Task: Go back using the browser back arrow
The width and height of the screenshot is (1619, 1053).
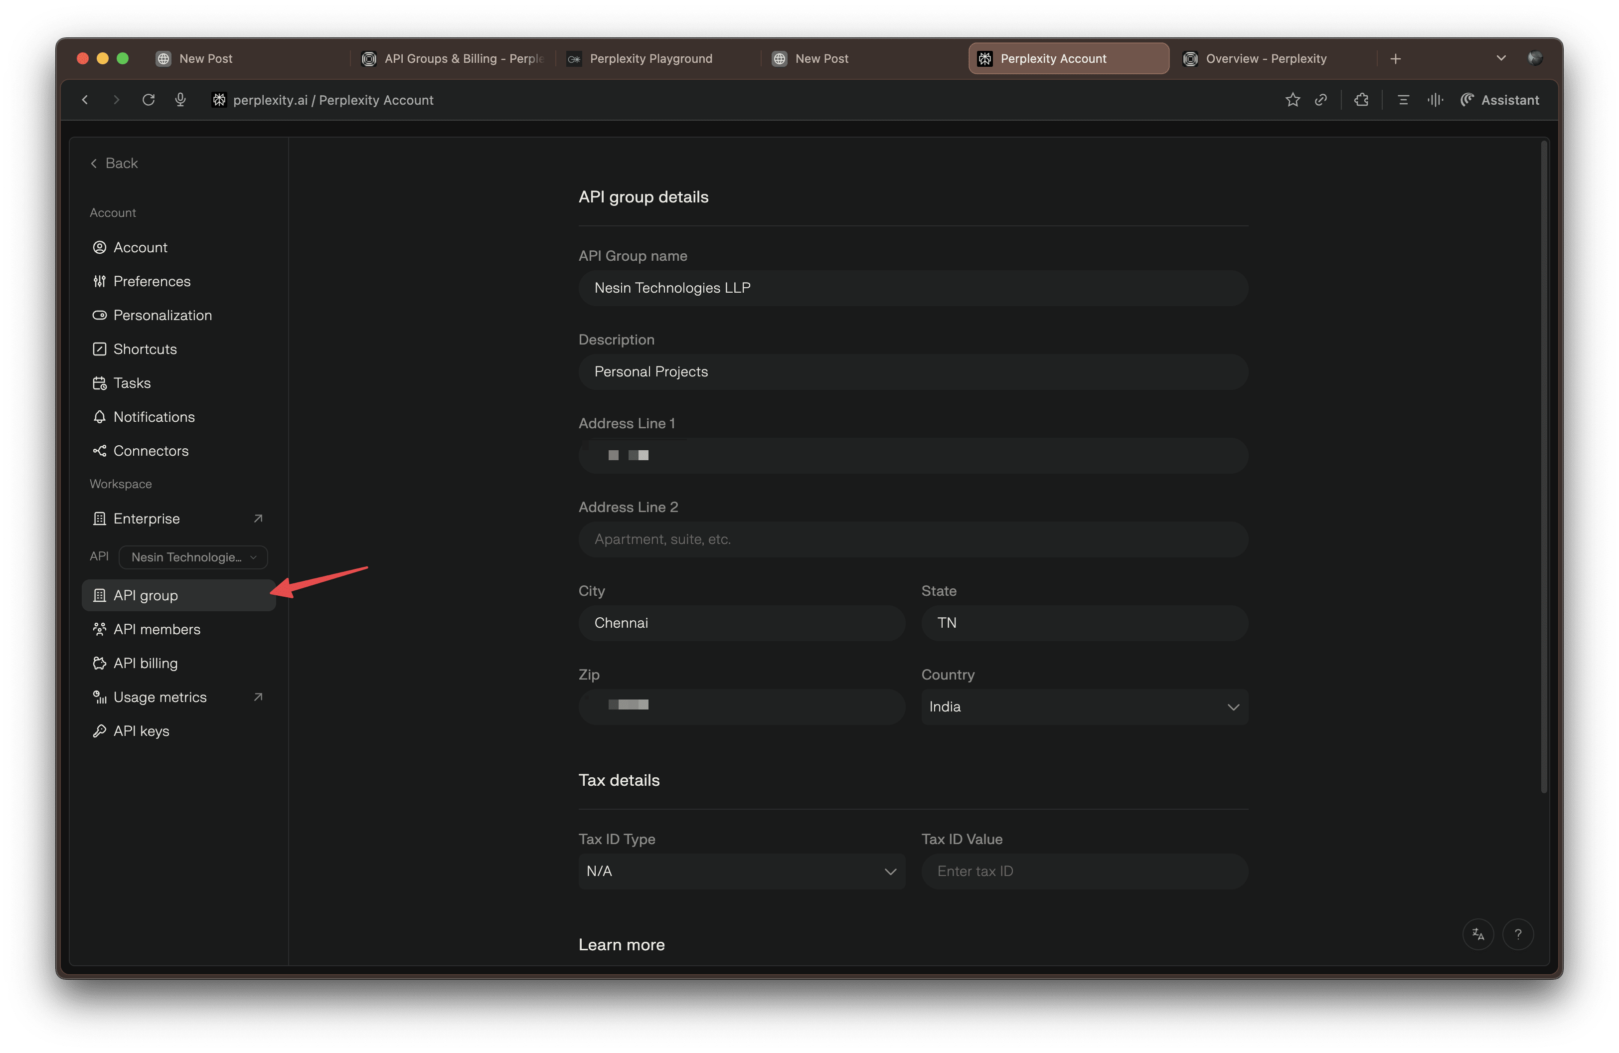Action: pos(85,100)
